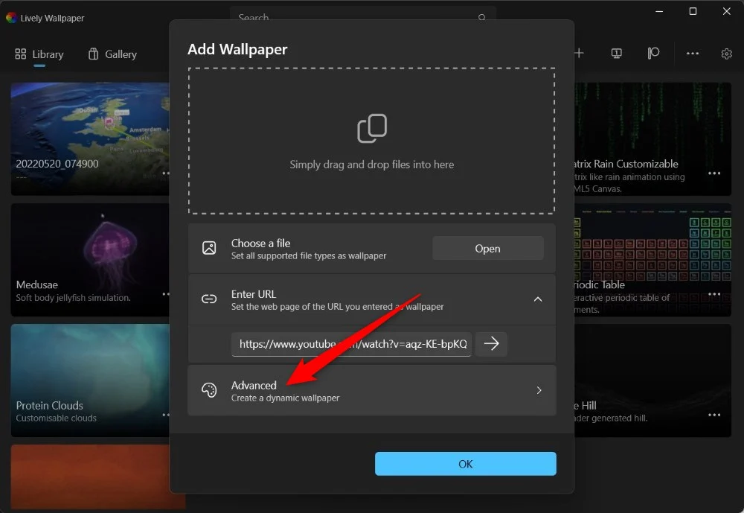The image size is (744, 513).
Task: Open the Settings gear icon
Action: click(x=727, y=54)
